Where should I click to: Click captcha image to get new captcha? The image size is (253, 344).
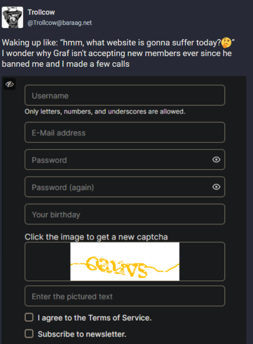tap(125, 261)
